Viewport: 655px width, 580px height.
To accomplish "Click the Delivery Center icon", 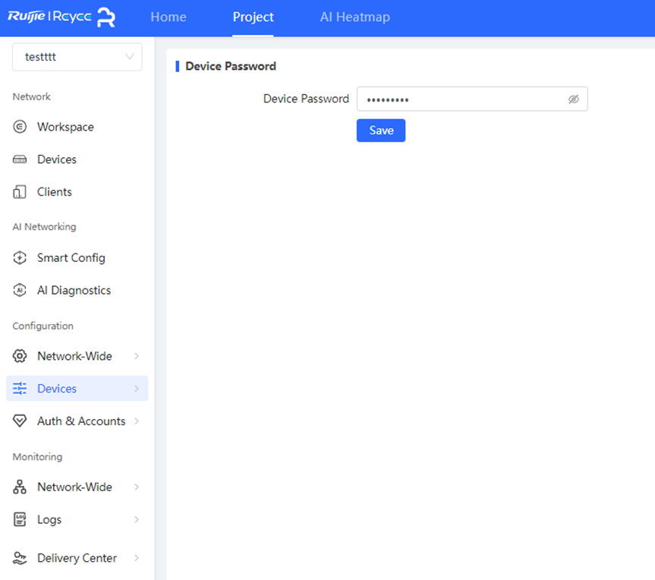I will (20, 558).
